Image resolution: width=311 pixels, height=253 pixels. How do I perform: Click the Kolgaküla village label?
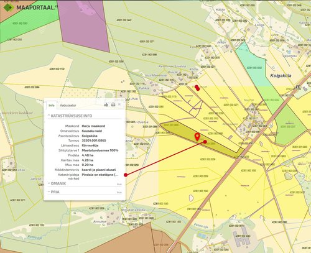(x=281, y=76)
